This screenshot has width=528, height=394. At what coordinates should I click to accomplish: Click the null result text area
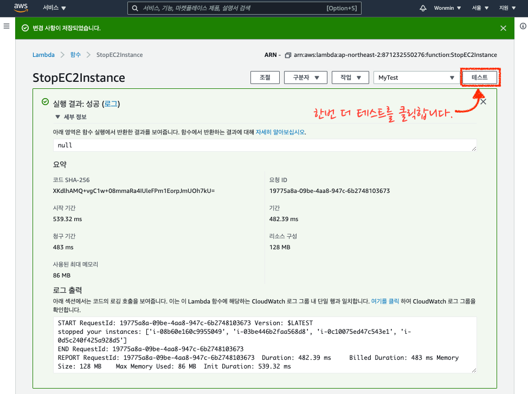pyautogui.click(x=265, y=145)
